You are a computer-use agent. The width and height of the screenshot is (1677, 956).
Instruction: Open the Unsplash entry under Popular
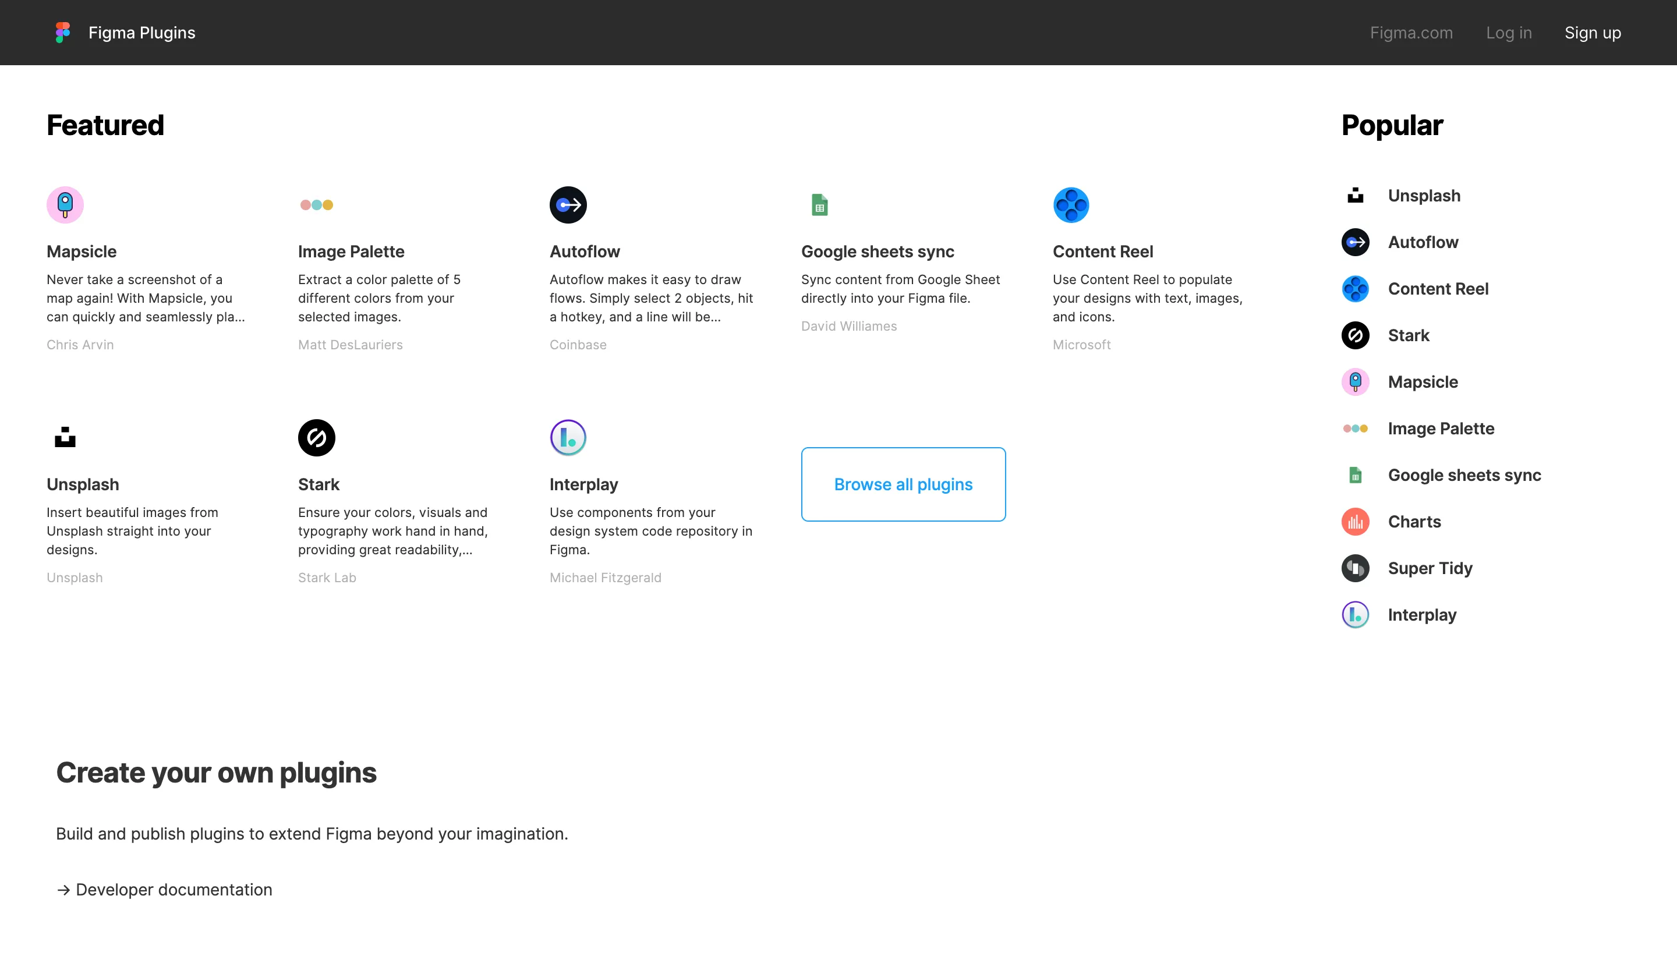click(1424, 195)
